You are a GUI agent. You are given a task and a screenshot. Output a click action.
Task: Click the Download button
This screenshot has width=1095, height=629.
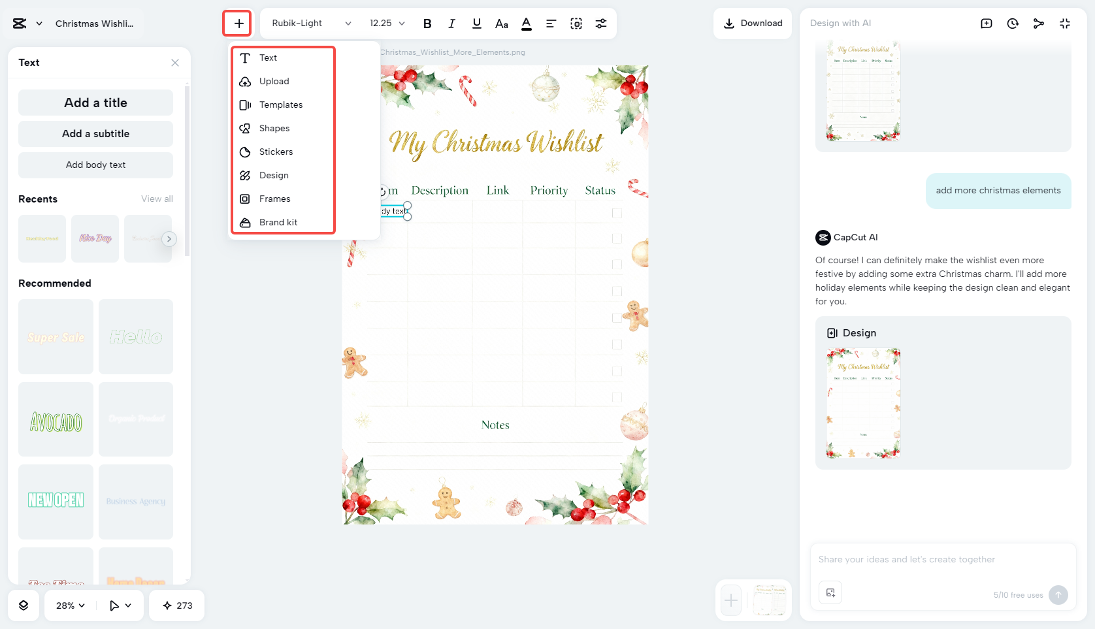coord(752,23)
